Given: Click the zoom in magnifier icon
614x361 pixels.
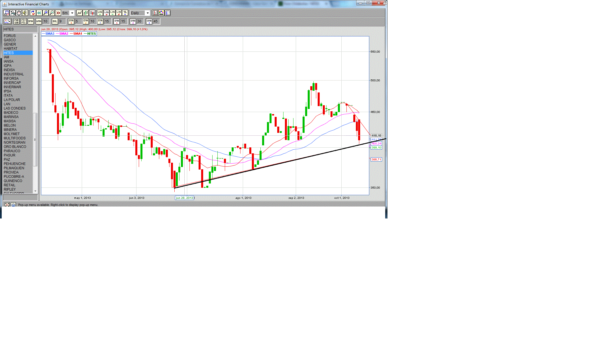Looking at the screenshot, I should pos(46,13).
